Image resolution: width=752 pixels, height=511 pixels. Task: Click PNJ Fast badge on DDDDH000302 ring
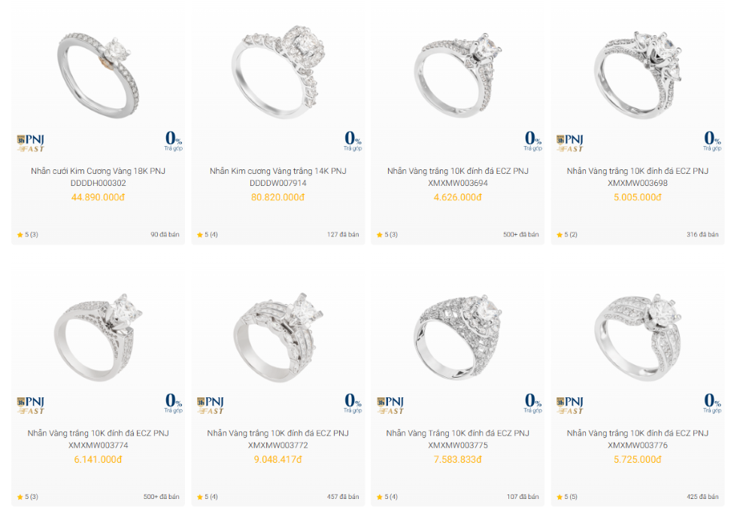click(31, 143)
